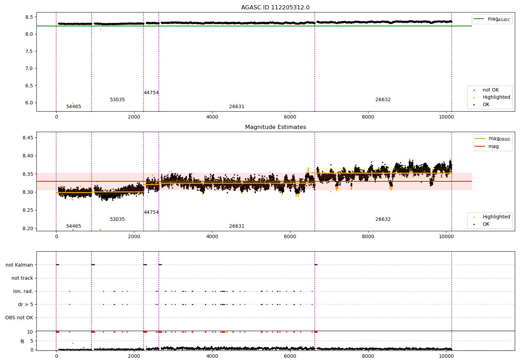Click x-tick 2000 under top plot
This screenshot has height=364, width=520.
tap(134, 117)
